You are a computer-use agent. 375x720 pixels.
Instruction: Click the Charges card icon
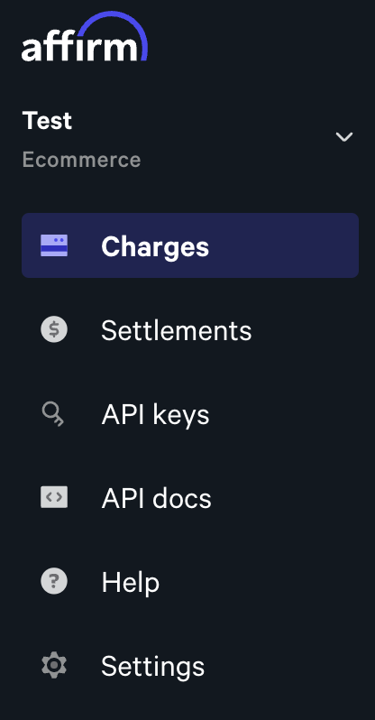[x=54, y=245]
